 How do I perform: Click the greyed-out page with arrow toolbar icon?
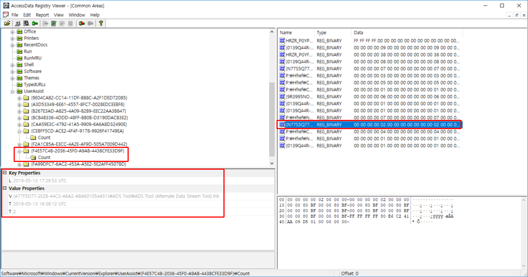(45, 23)
